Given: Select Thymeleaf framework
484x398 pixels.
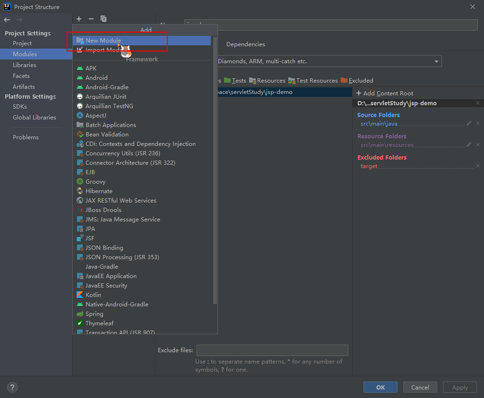Looking at the screenshot, I should pos(143,323).
